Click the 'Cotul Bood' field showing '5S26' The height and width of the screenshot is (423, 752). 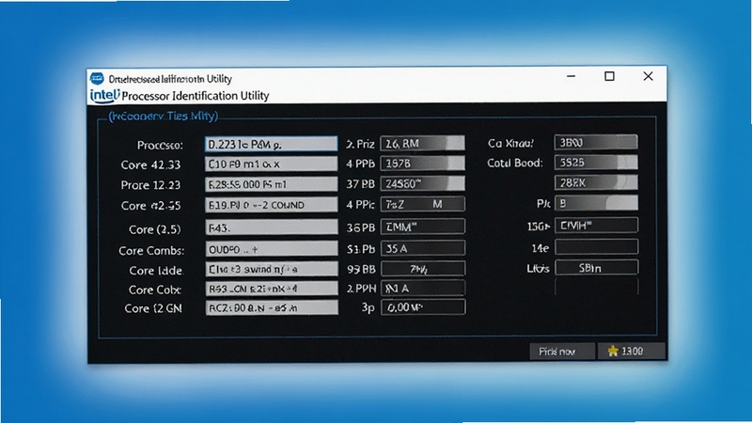596,162
